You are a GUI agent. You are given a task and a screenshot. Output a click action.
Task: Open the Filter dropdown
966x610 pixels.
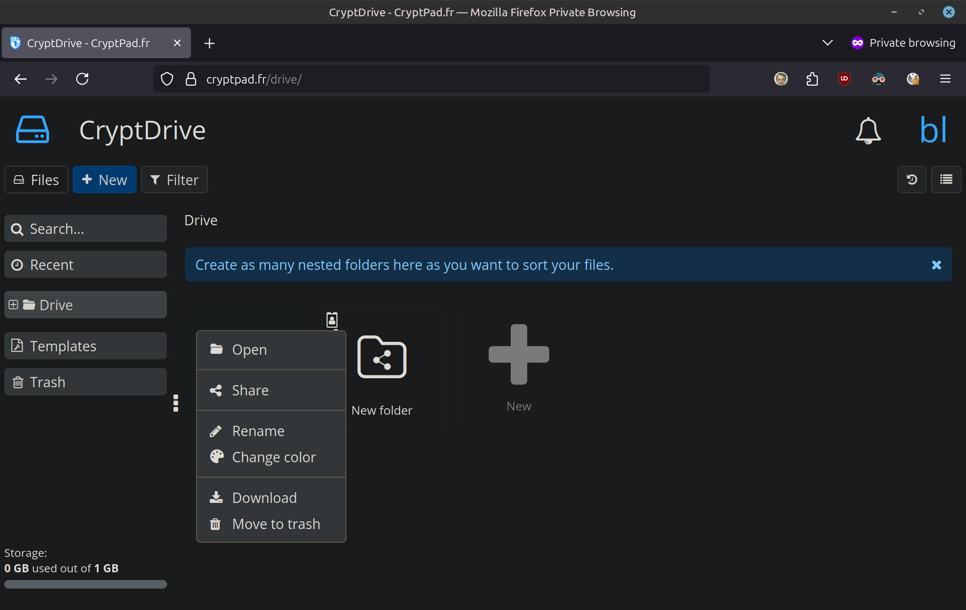point(174,179)
